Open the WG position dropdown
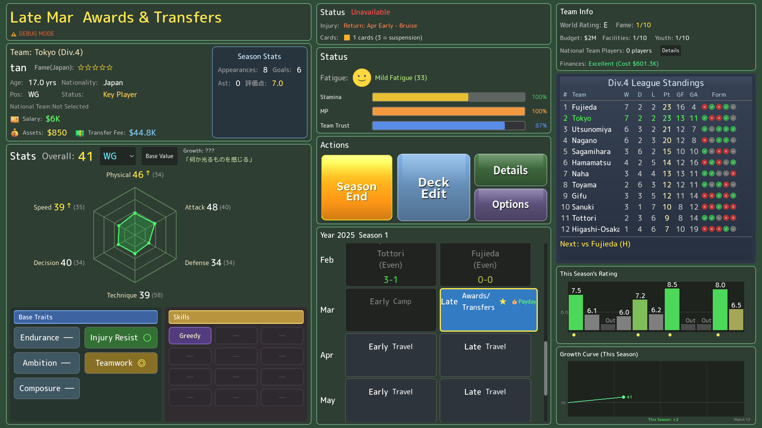762x428 pixels. (117, 156)
